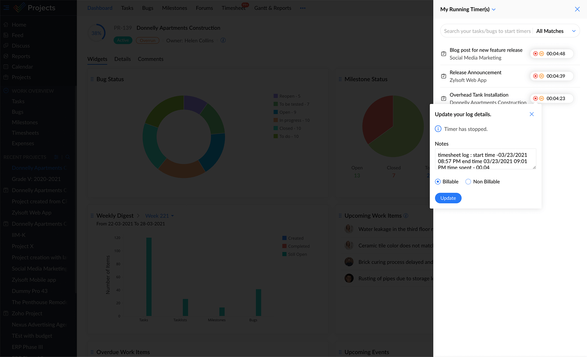Open the Week 221 dropdown

pos(160,216)
